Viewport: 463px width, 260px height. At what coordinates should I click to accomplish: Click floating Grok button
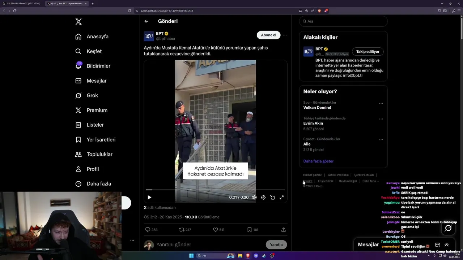pos(448,228)
